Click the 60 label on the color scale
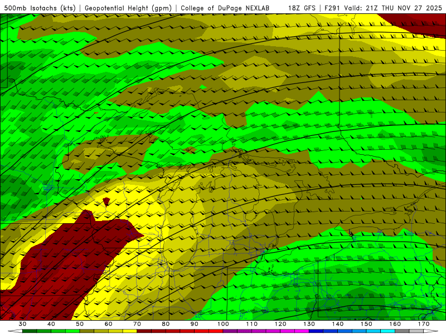Viewport: 446px width, 334px height. (108, 324)
